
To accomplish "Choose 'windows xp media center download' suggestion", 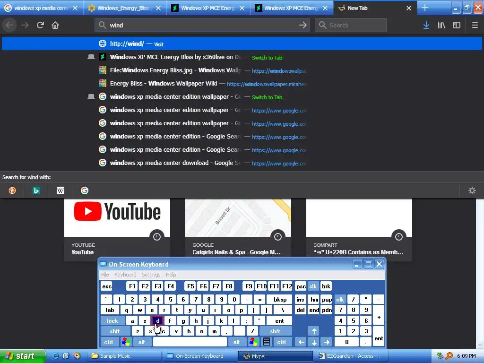I will coord(242,163).
